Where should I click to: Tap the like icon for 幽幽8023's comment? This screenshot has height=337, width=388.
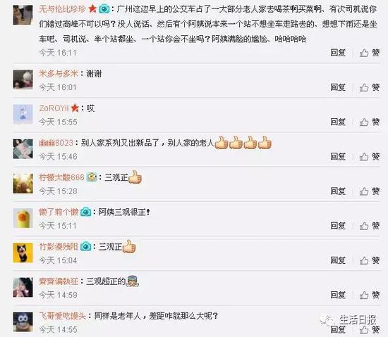tap(364, 157)
